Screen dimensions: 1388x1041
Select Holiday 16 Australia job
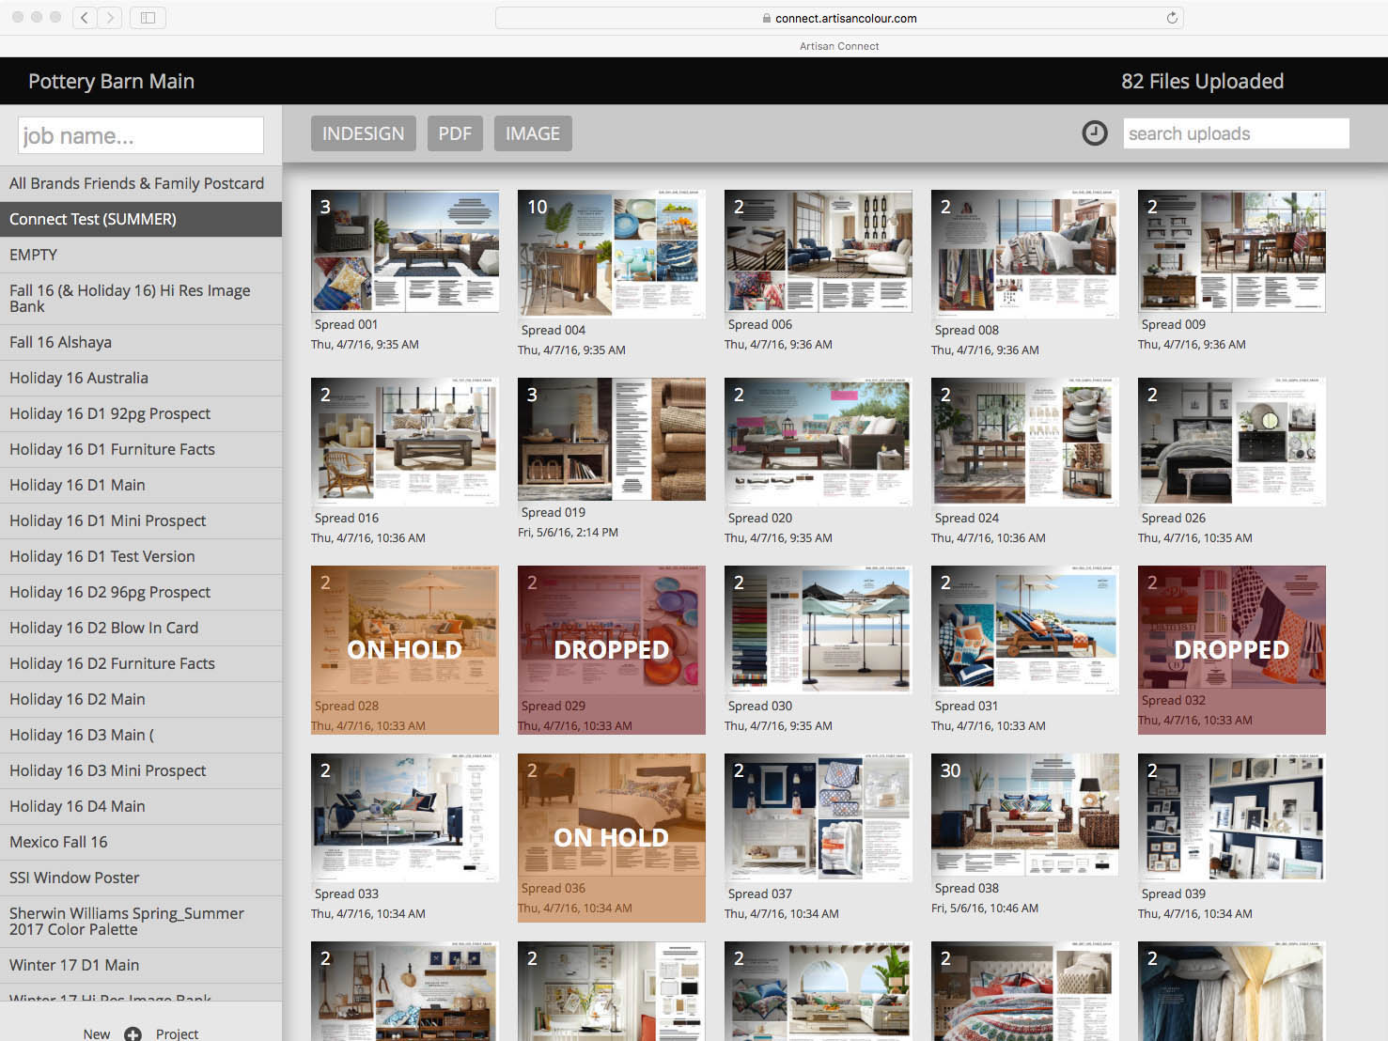[x=141, y=378]
